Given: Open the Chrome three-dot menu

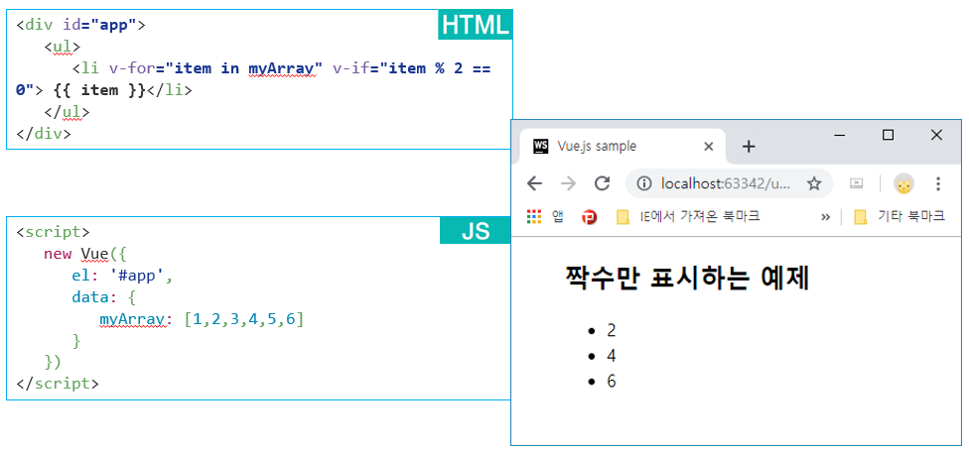Looking at the screenshot, I should pyautogui.click(x=938, y=183).
